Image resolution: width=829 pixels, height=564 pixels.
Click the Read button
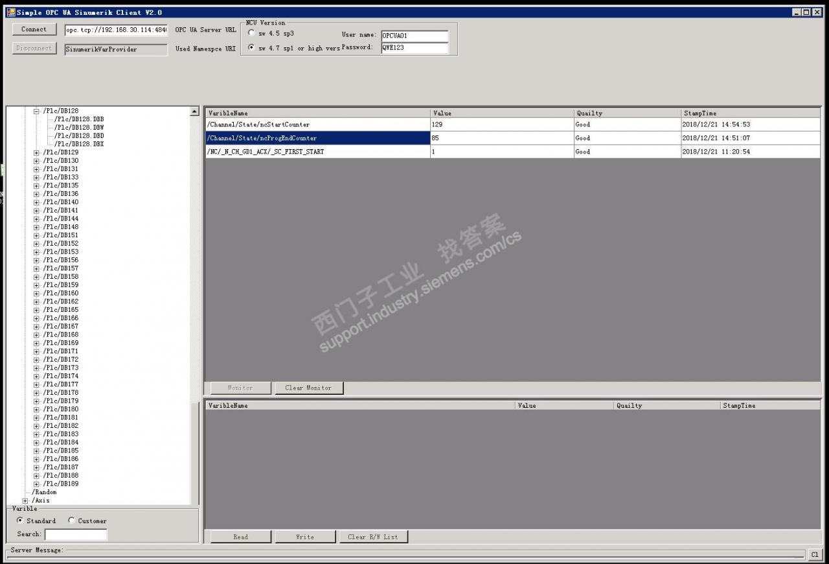(240, 537)
